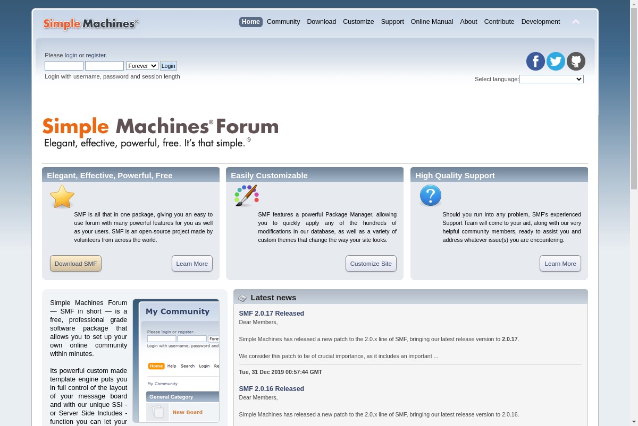Viewport: 638px width, 426px height.
Task: Open the Development menu item
Action: tap(541, 22)
